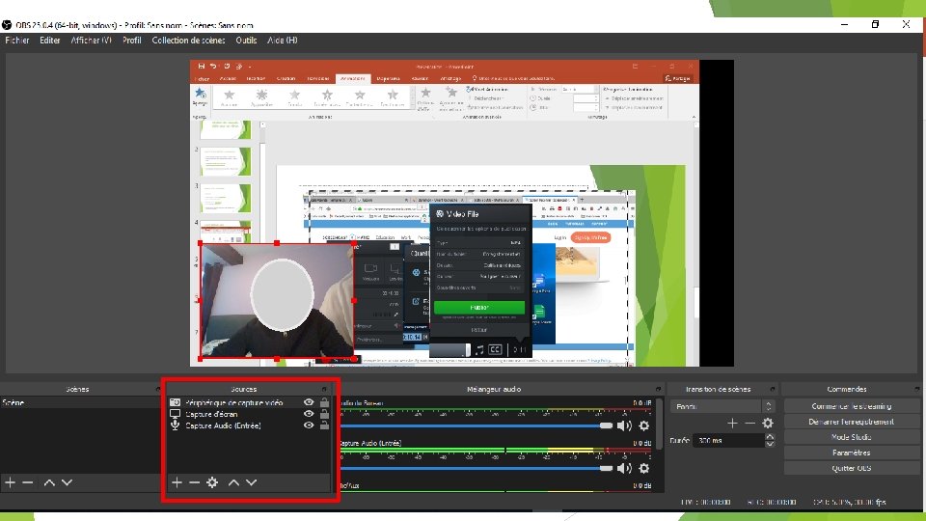Remove the scene transition with the minus icon
The width and height of the screenshot is (926, 521).
(x=750, y=423)
